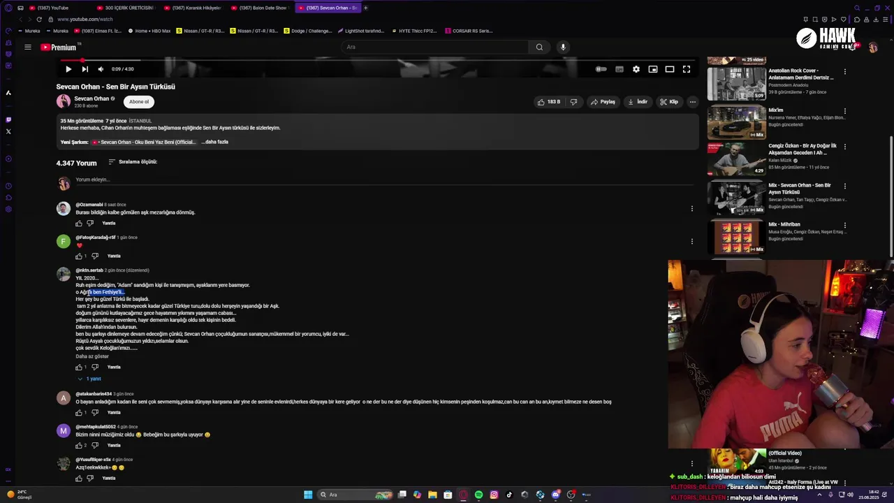Screen dimensions: 894x503
Task: Open the player settings gear
Action: coord(636,69)
